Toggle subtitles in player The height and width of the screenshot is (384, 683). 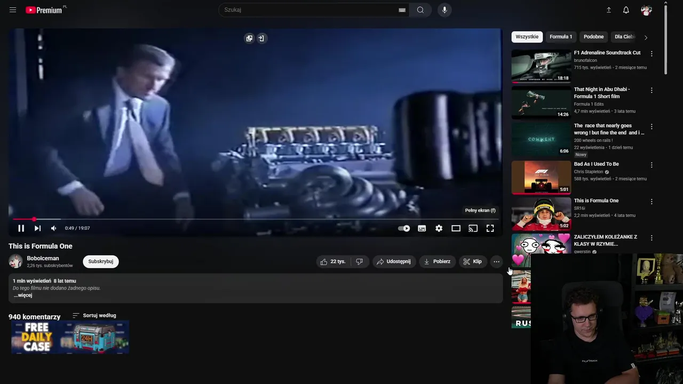422,228
